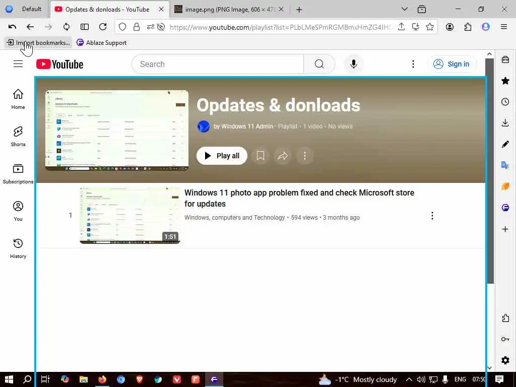The image size is (516, 387).
Task: Click the search magnifier button
Action: click(x=319, y=64)
